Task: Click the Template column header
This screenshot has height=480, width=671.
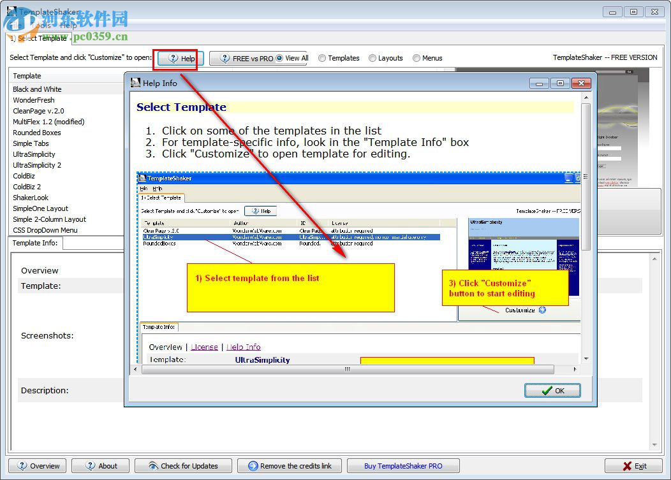Action: click(x=66, y=76)
